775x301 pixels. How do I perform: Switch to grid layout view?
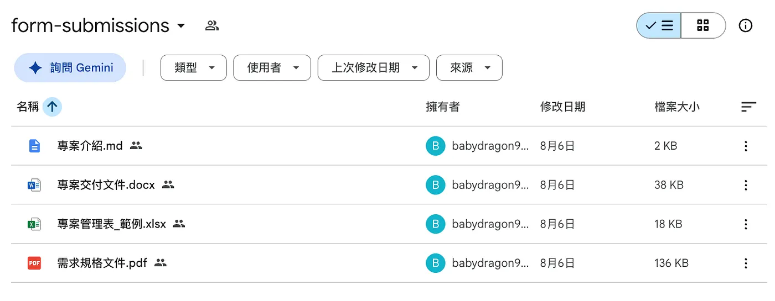(x=703, y=25)
